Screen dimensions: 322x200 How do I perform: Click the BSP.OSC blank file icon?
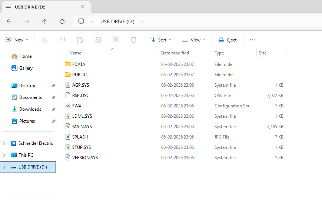coord(68,95)
